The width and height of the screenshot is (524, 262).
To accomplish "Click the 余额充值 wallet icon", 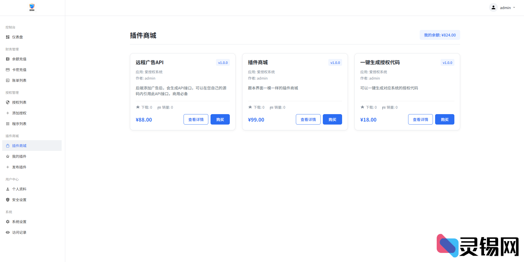I will [x=7, y=59].
